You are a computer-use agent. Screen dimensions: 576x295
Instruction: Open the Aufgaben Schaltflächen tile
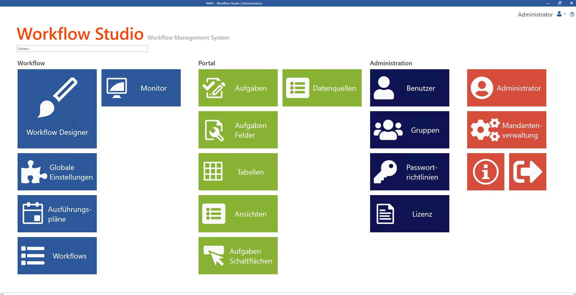coord(238,256)
